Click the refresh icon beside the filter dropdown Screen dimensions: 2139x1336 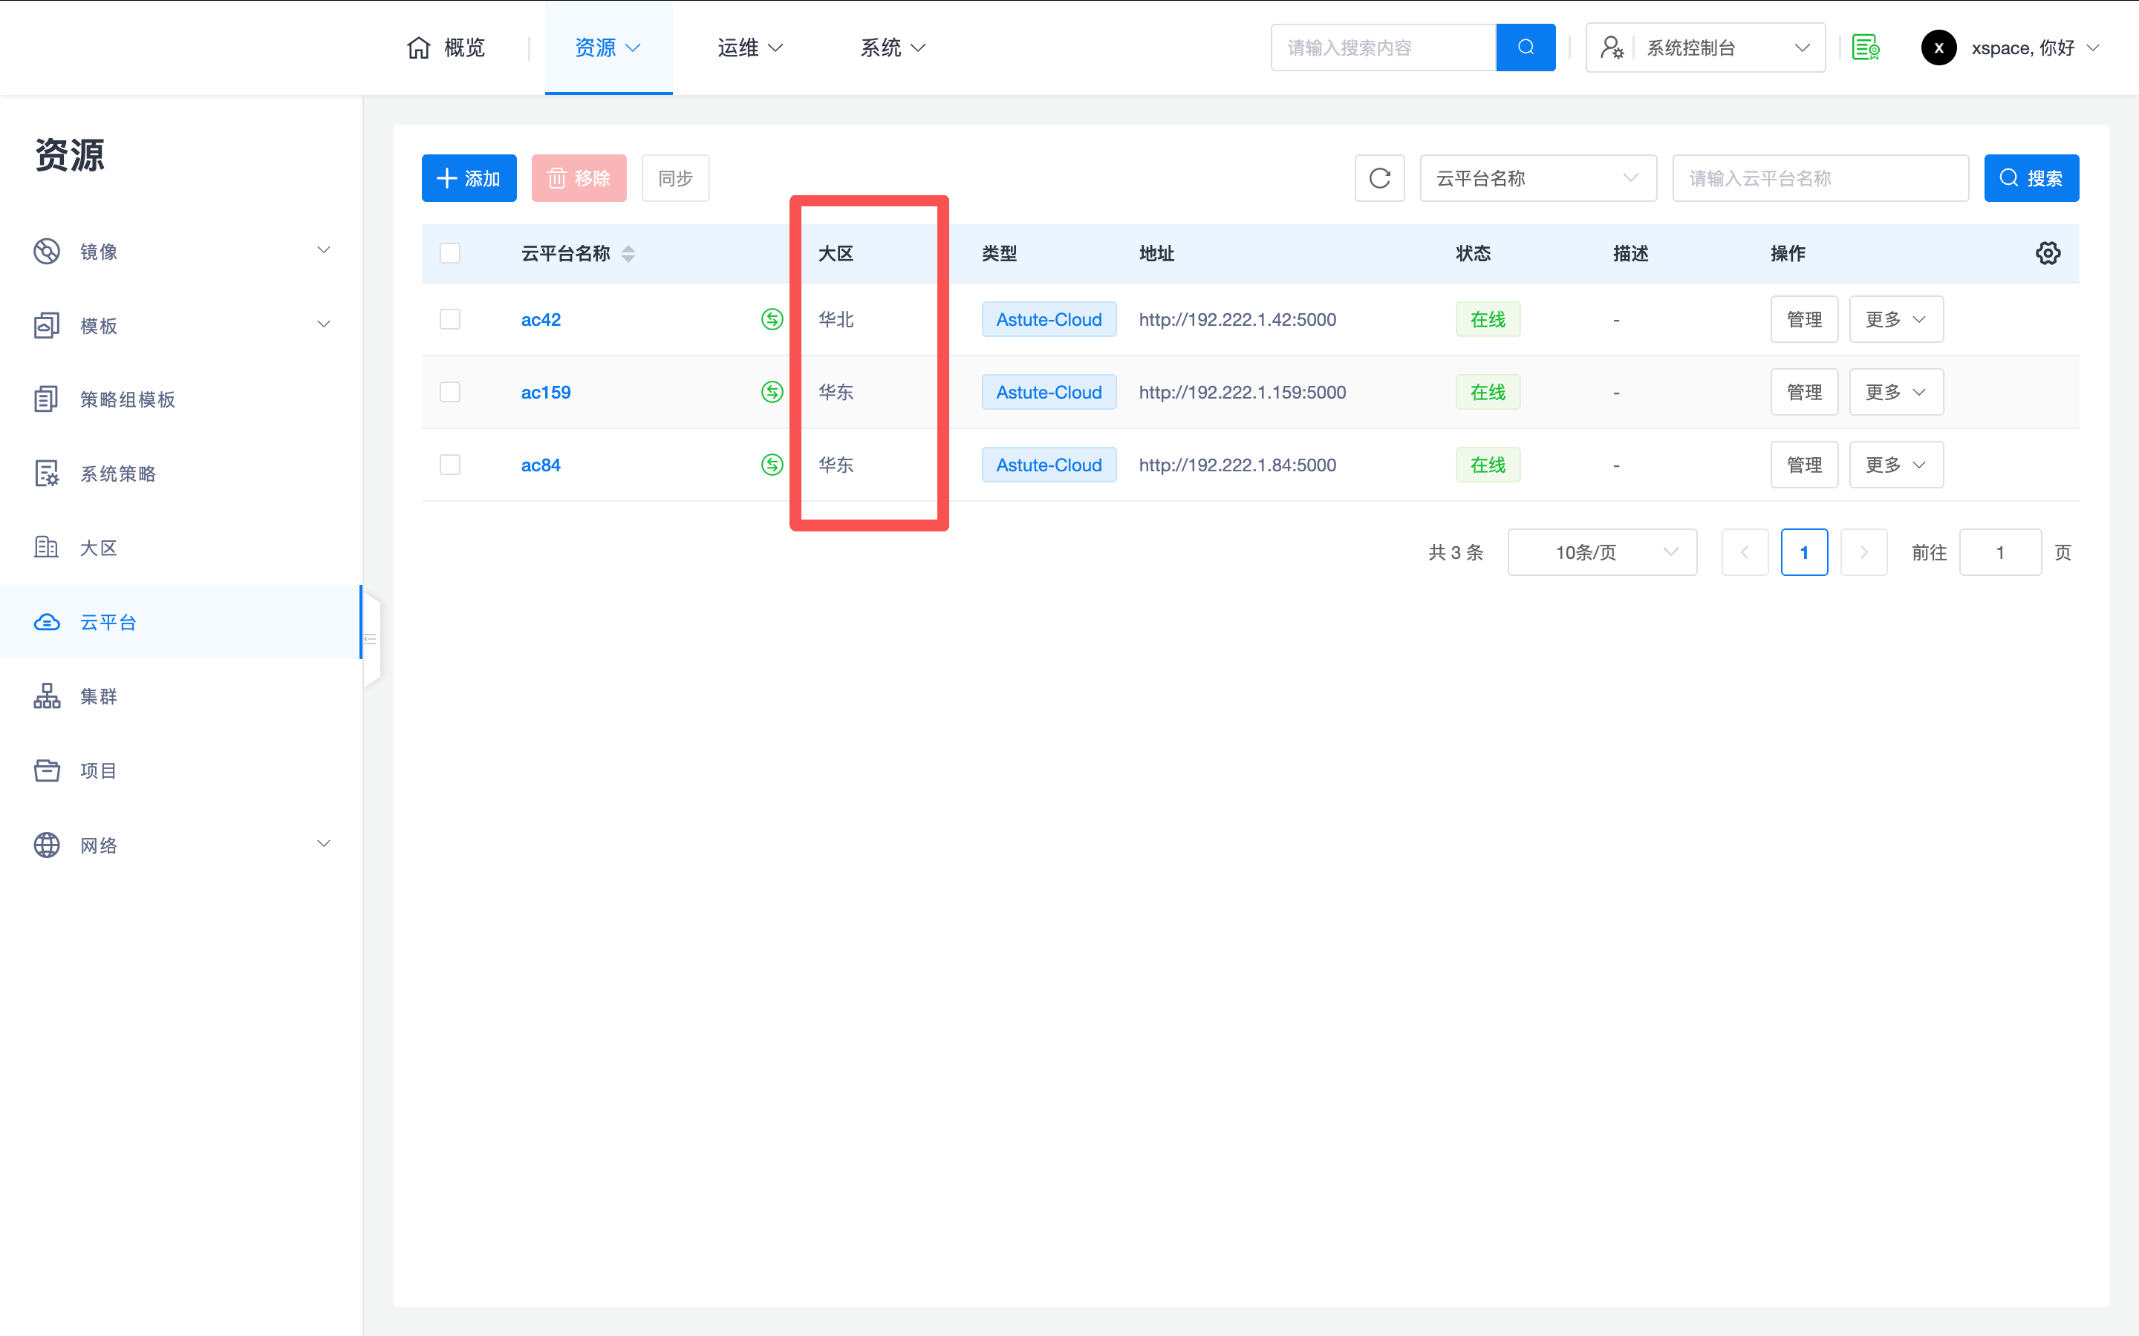(x=1379, y=178)
